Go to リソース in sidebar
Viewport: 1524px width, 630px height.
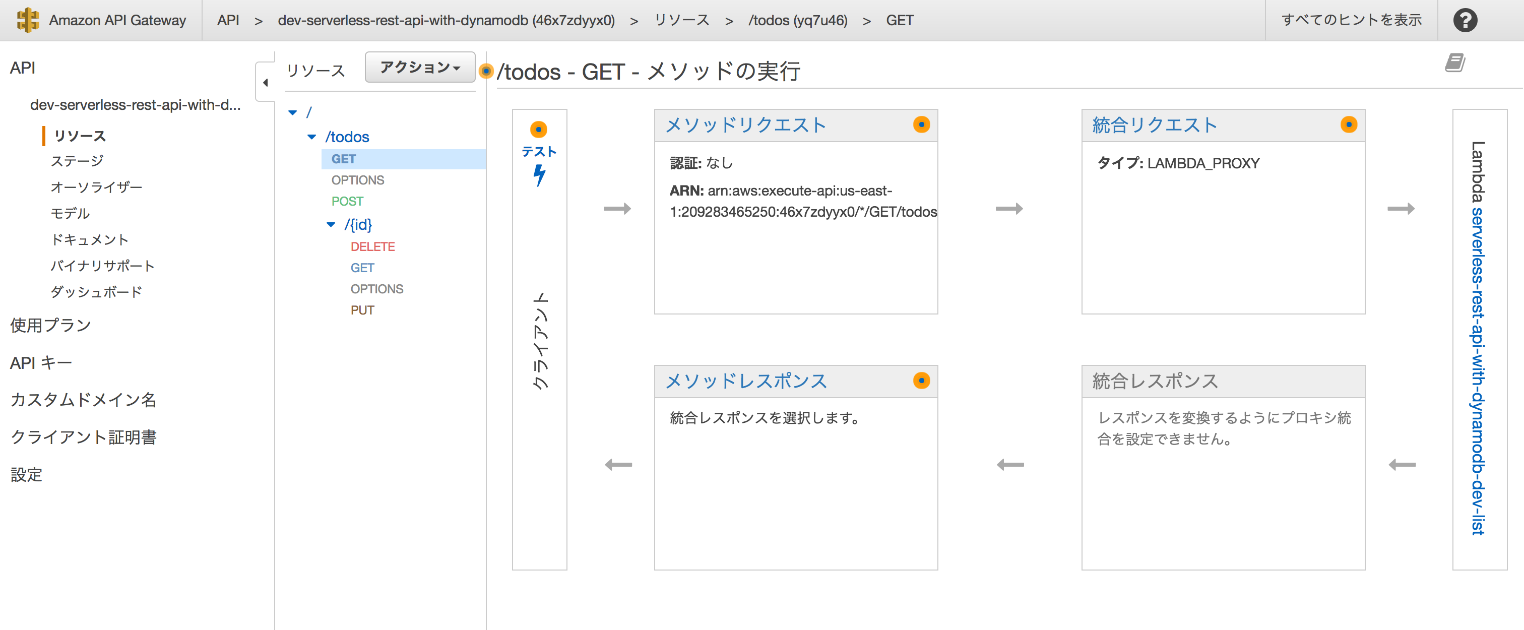click(80, 136)
